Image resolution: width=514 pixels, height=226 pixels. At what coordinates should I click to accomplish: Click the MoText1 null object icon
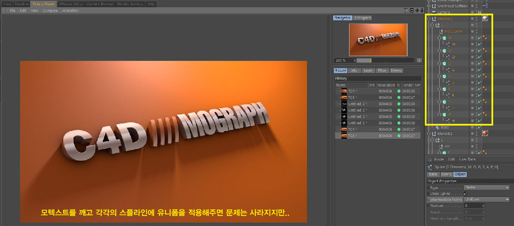point(434,134)
